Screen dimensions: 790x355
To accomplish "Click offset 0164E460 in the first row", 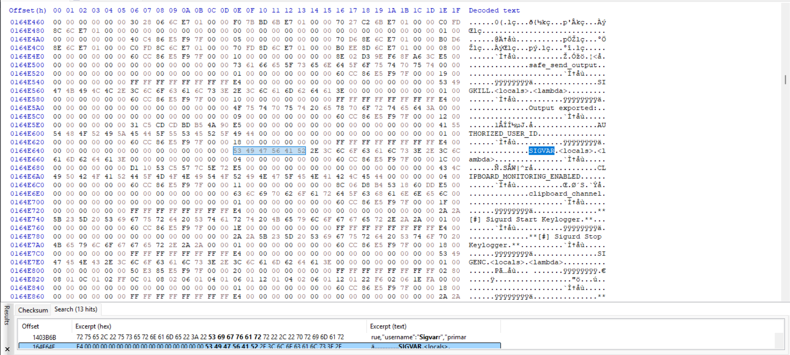I will click(x=27, y=22).
